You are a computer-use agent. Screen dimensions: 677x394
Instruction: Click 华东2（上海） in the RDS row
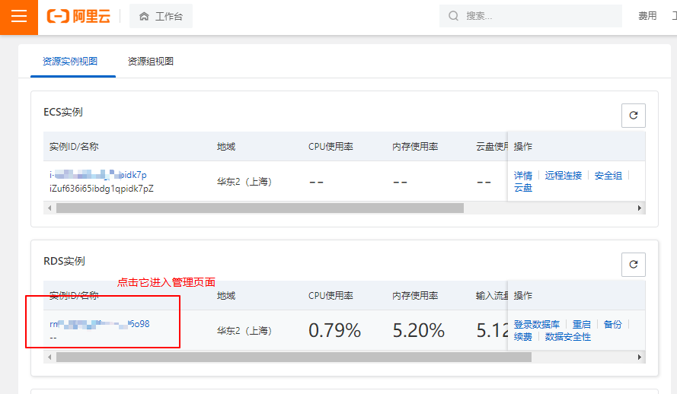pyautogui.click(x=244, y=331)
